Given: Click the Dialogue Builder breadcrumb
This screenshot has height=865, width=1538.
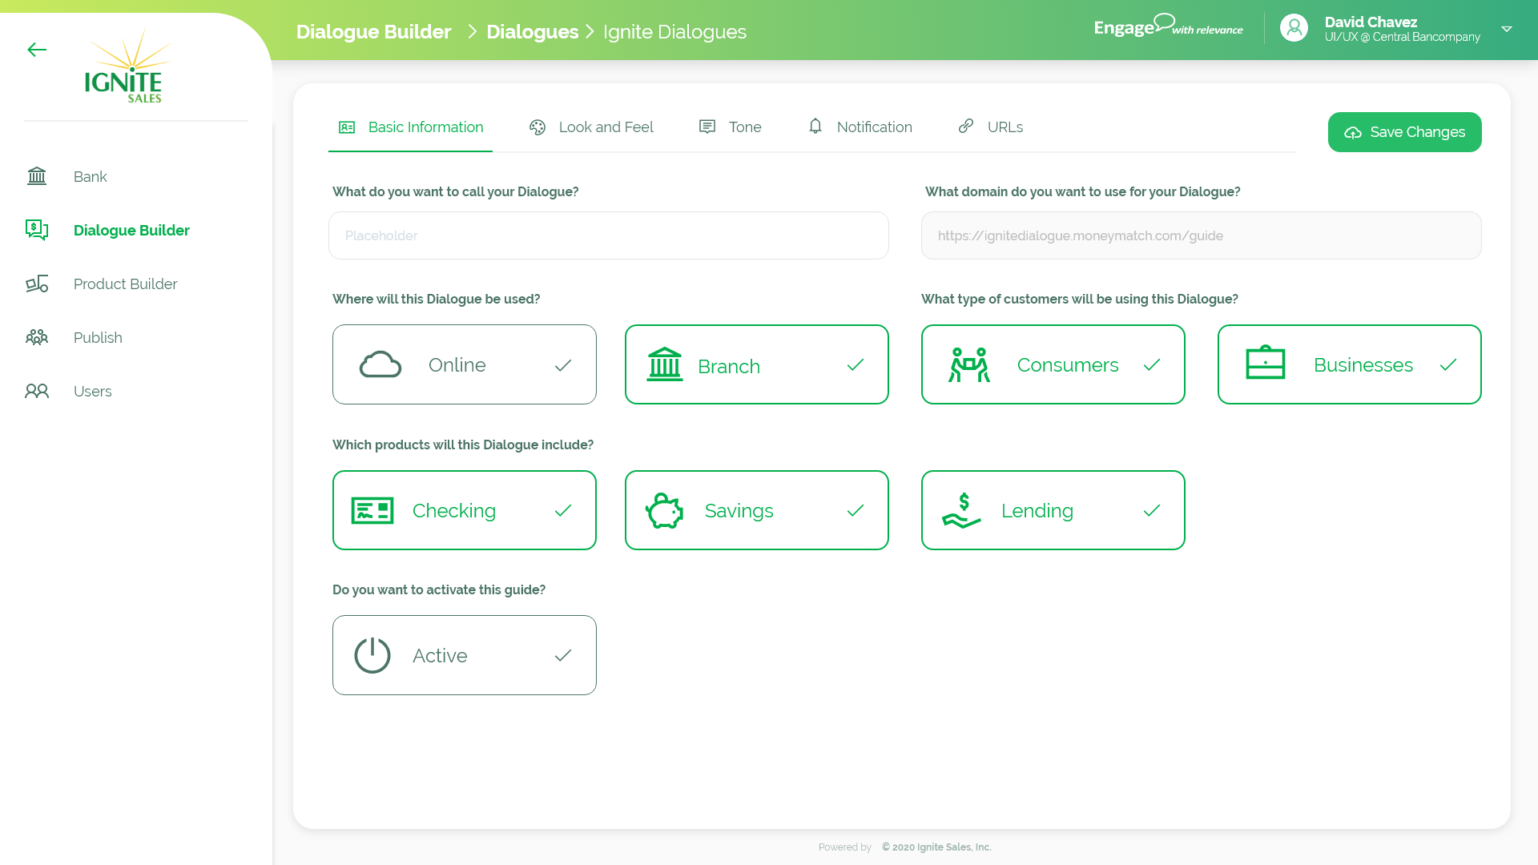Looking at the screenshot, I should (x=373, y=31).
